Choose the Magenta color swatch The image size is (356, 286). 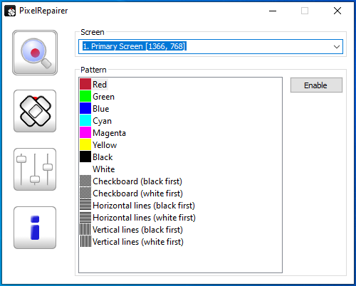point(85,132)
